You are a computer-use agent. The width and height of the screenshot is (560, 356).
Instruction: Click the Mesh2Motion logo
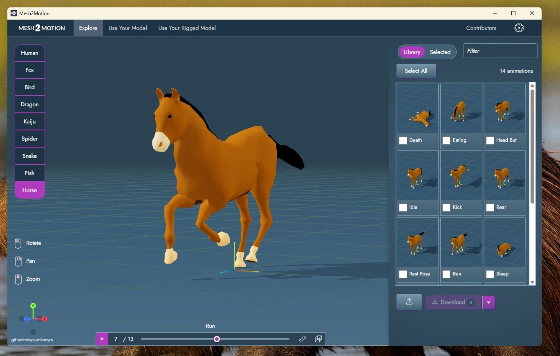point(42,28)
